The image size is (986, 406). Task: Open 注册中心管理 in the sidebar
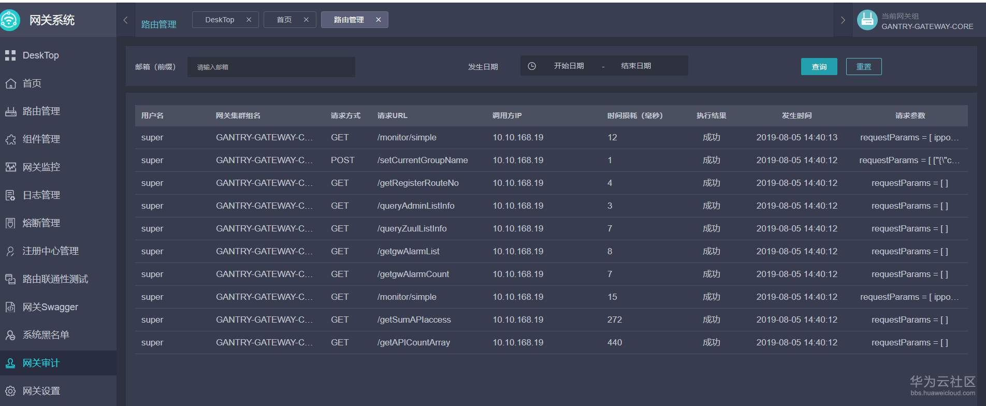(58, 251)
